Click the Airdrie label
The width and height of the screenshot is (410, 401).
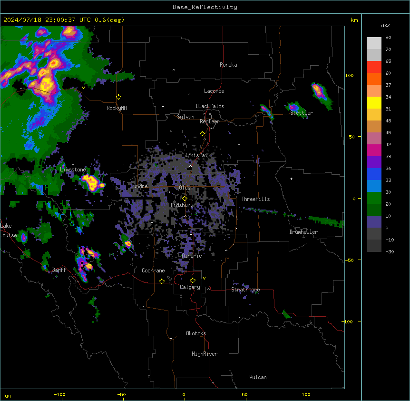tap(192, 256)
